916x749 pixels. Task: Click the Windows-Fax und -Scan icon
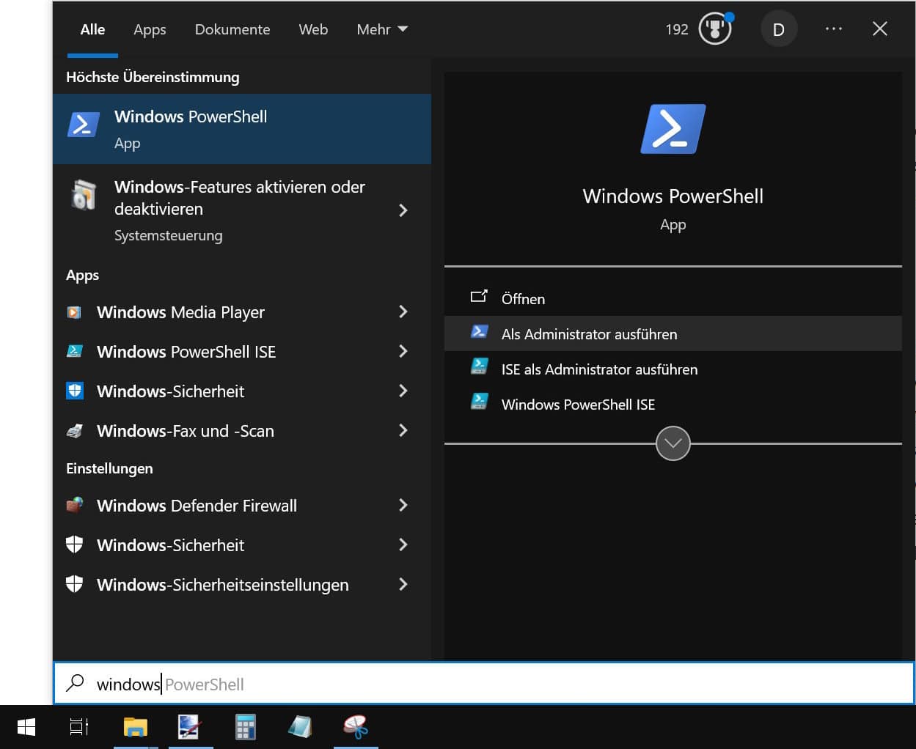tap(74, 431)
